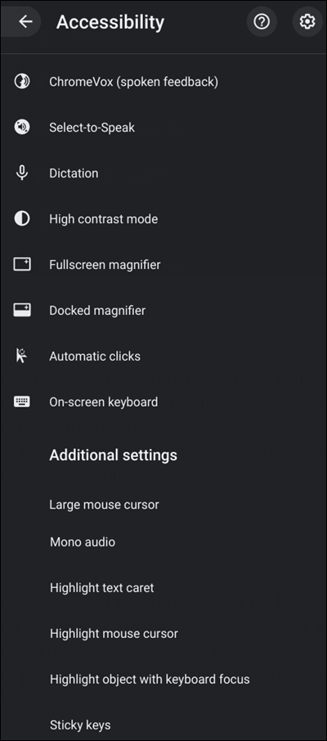Select the Dictation menu entry label
327x741 pixels.
point(74,173)
